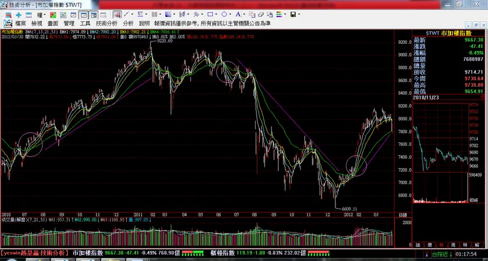The image size is (488, 261).
Task: Click the blue window layout icon
Action: tap(29, 15)
